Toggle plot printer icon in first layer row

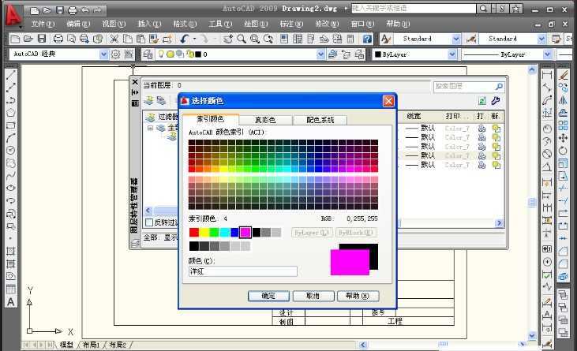tap(481, 129)
